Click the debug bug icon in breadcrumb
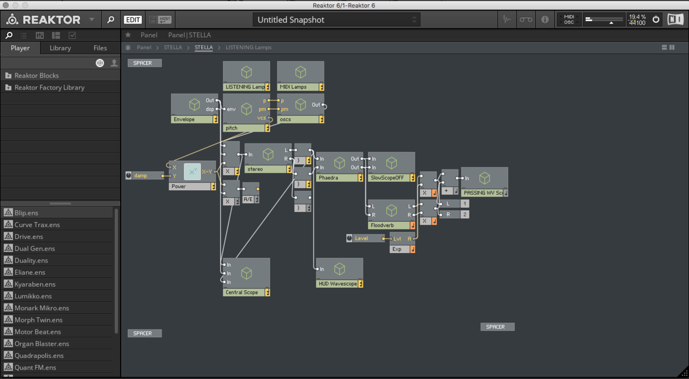The height and width of the screenshot is (379, 689). [x=128, y=48]
